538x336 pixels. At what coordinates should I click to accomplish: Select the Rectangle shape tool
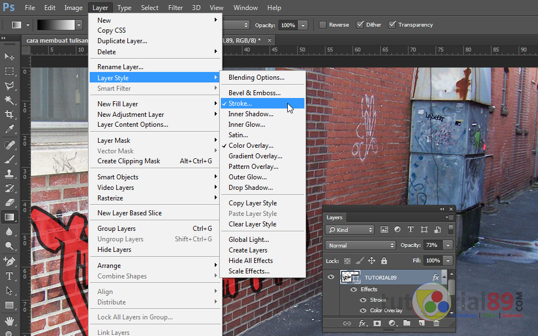9,305
